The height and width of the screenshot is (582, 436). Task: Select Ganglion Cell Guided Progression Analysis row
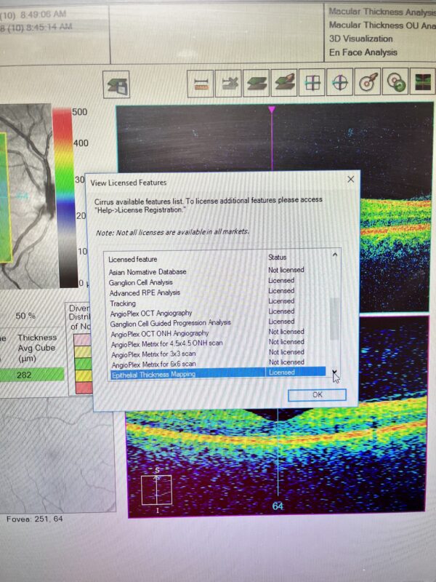[217, 322]
